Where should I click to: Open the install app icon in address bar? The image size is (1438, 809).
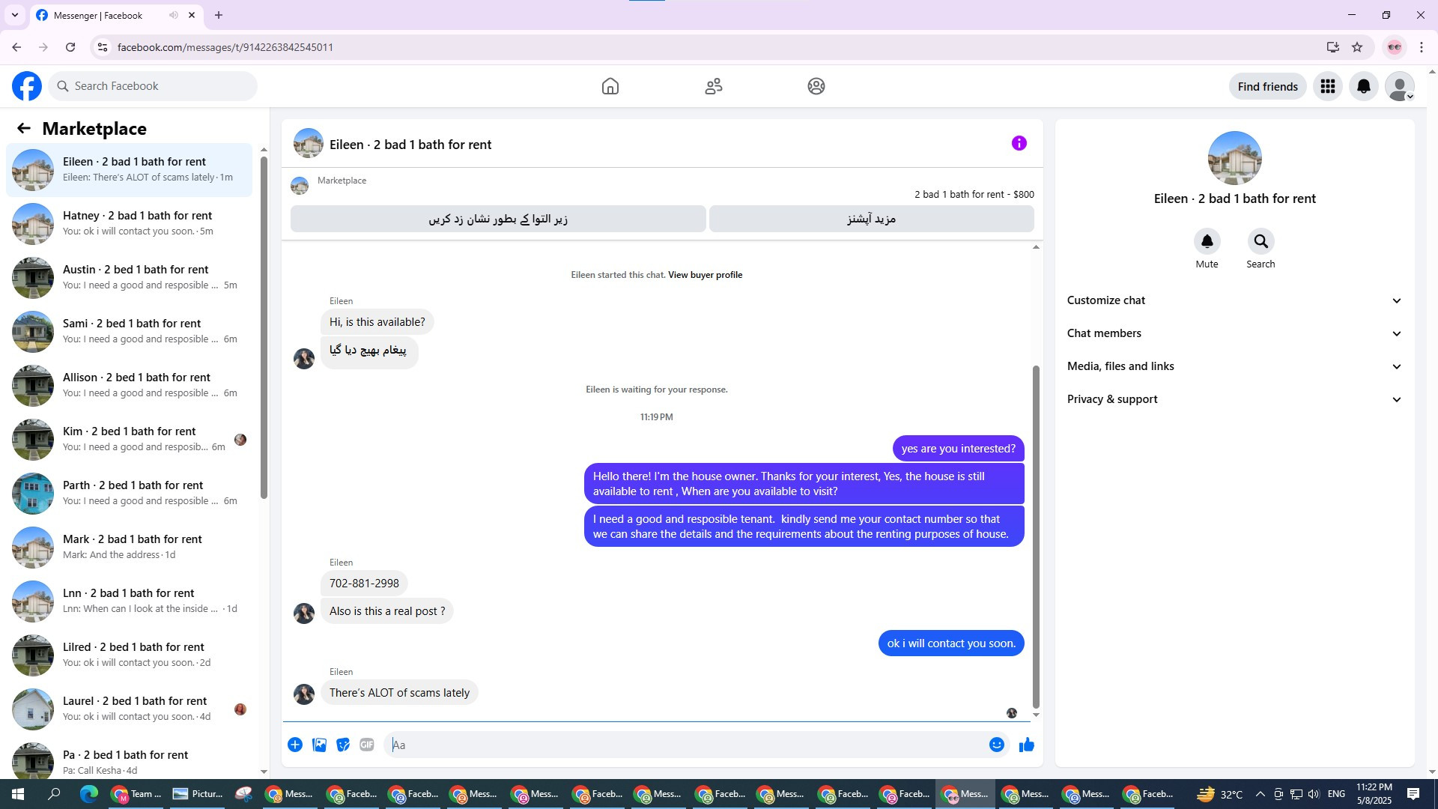pyautogui.click(x=1333, y=47)
